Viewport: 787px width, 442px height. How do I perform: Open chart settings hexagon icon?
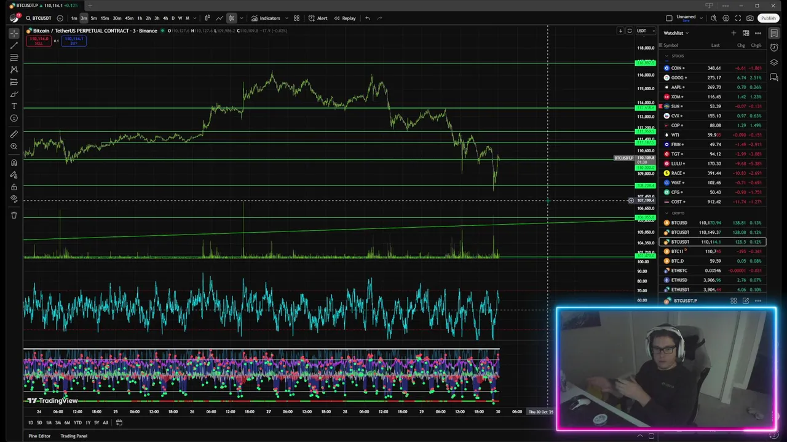click(x=726, y=18)
